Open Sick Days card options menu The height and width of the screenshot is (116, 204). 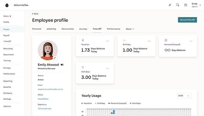point(108,68)
